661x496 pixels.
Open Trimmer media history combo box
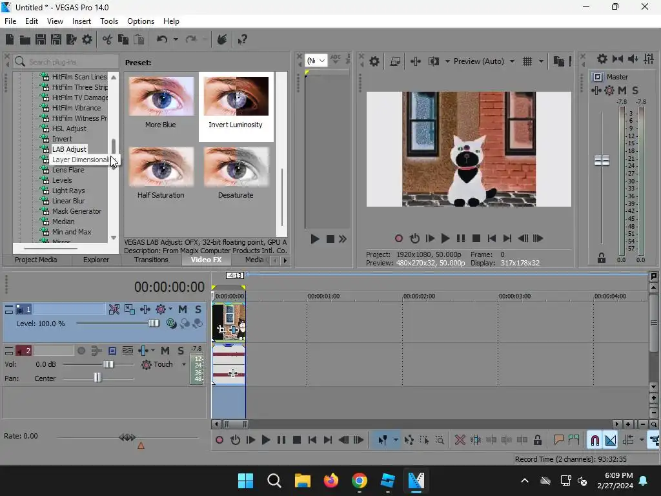(316, 61)
